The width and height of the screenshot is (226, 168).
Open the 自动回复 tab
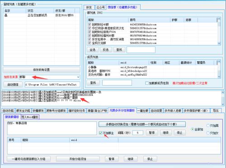156,111
